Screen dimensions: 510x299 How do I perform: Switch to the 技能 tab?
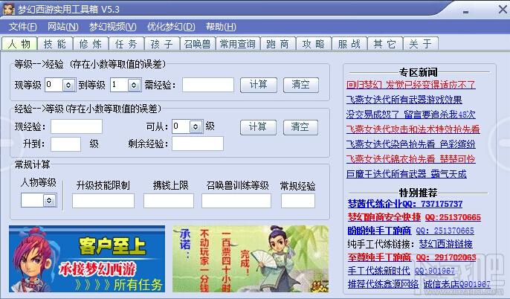pos(55,44)
